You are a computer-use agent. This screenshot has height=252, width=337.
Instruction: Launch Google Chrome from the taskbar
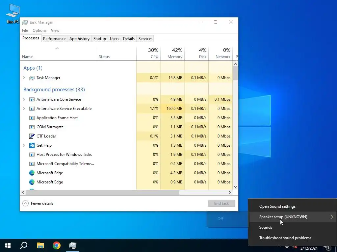coord(57,245)
